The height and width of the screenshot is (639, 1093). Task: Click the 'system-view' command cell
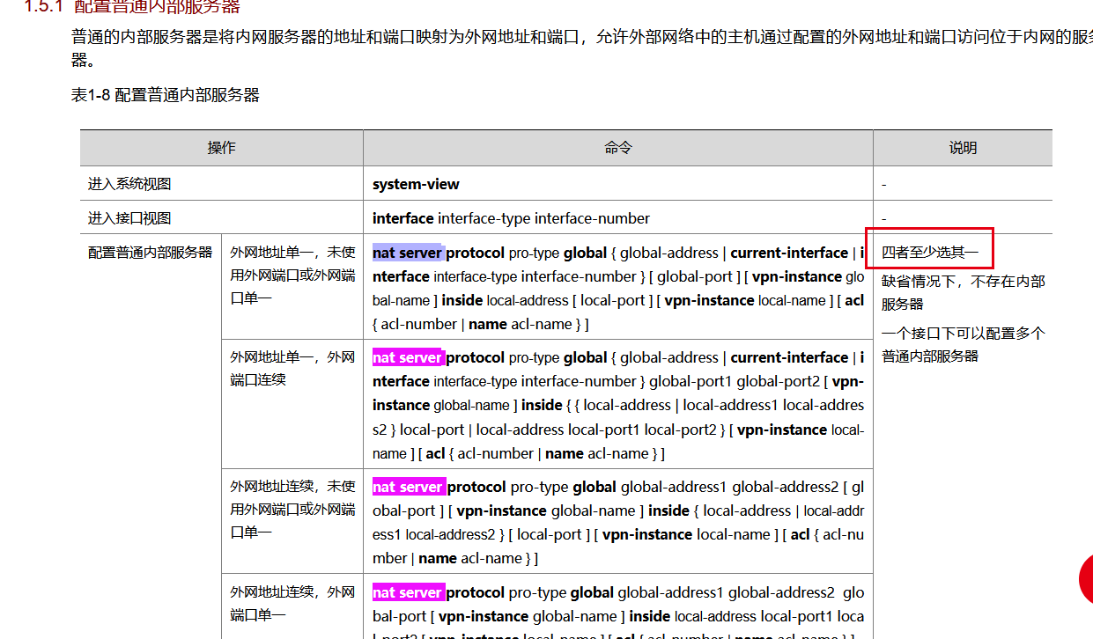coord(617,184)
